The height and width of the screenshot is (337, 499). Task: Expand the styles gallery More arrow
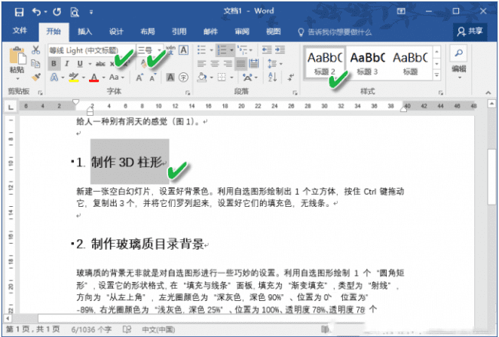(x=437, y=75)
